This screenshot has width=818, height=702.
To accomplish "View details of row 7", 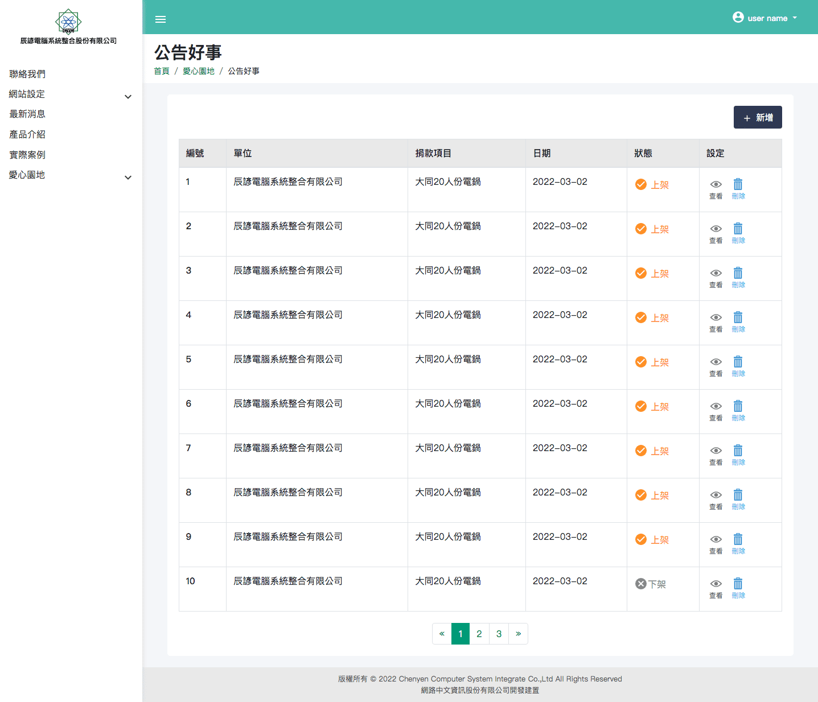I will pyautogui.click(x=716, y=455).
